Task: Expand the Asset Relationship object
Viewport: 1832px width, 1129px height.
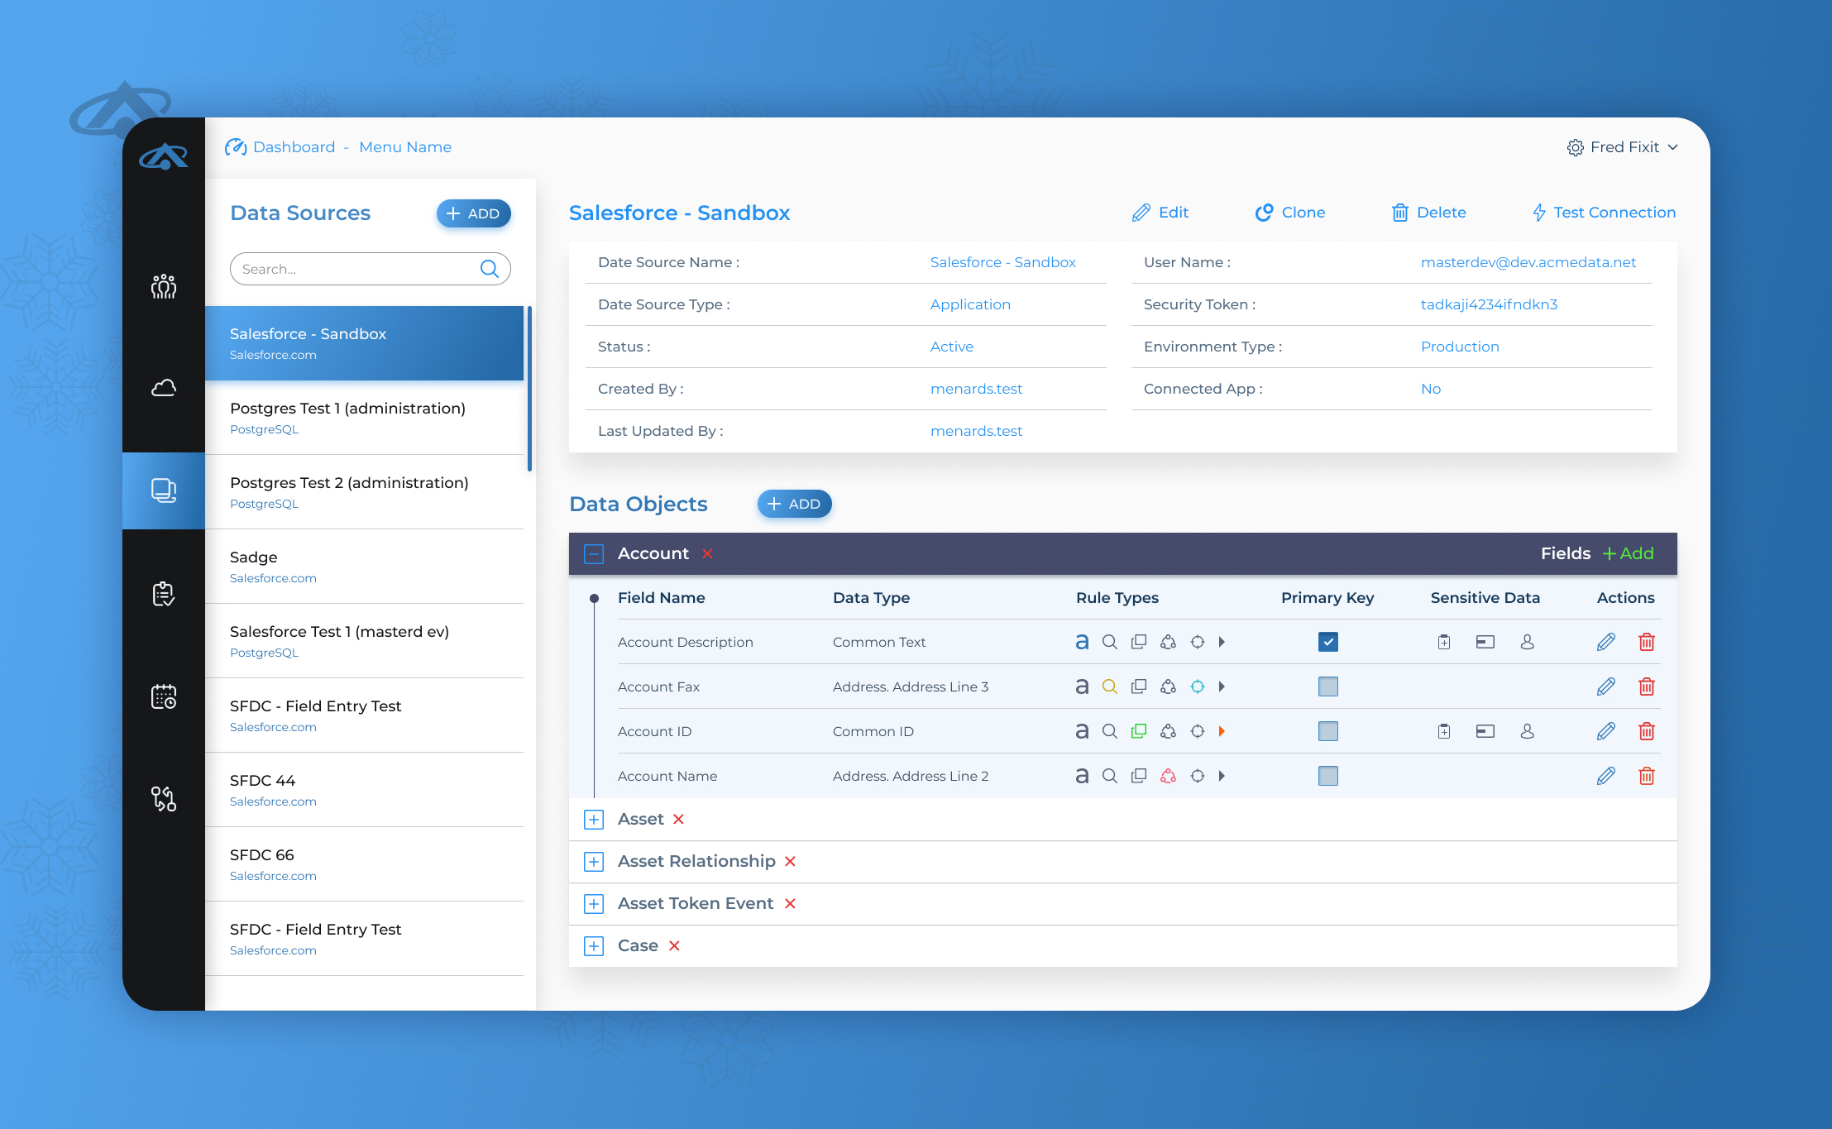Action: pos(594,862)
